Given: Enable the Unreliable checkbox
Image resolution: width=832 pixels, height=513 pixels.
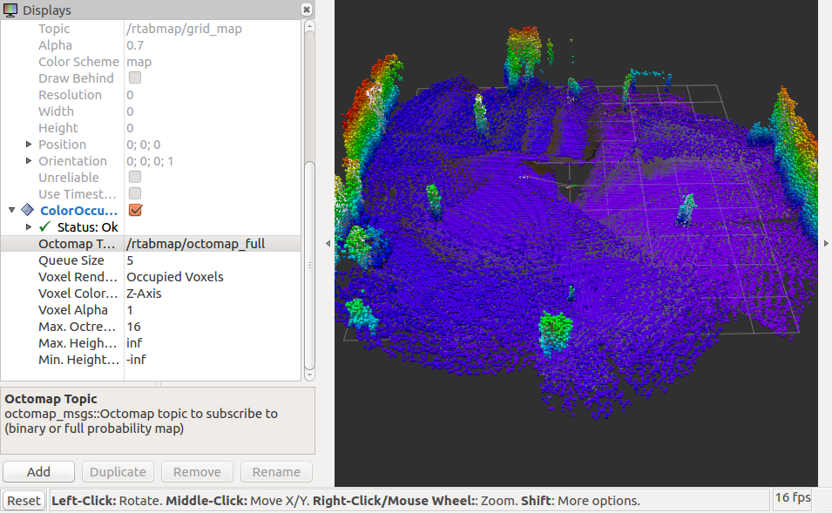Looking at the screenshot, I should coord(135,178).
